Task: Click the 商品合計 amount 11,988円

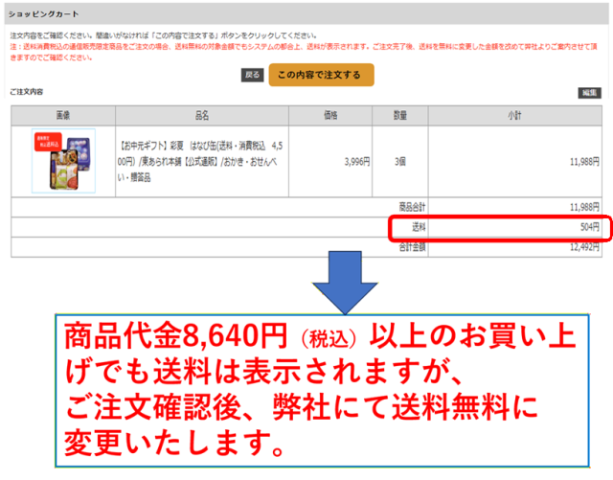Action: click(x=584, y=207)
